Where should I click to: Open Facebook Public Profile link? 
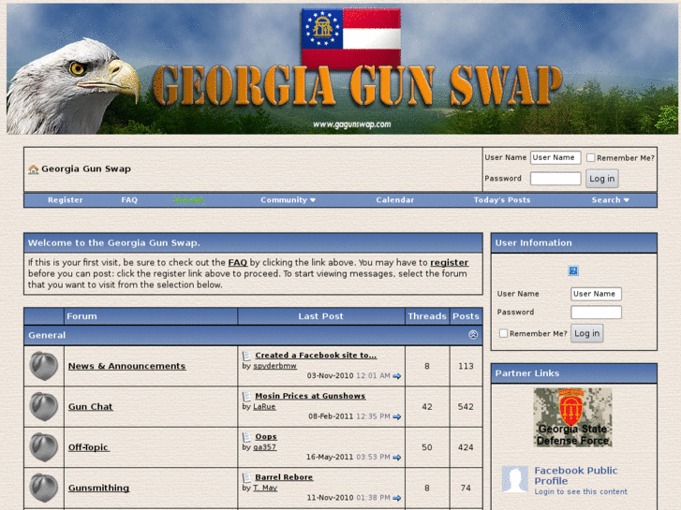tap(575, 475)
